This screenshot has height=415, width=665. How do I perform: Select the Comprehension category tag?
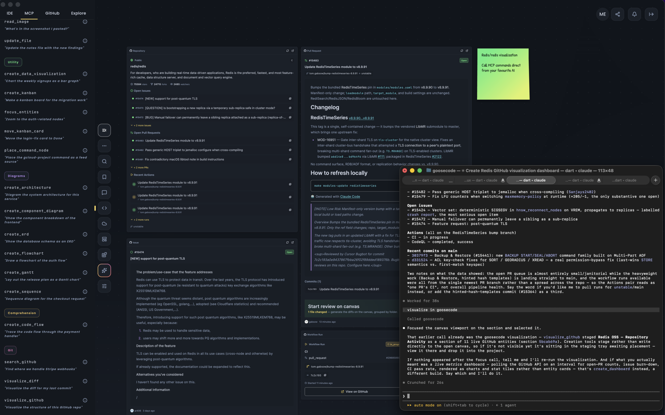[x=22, y=313]
